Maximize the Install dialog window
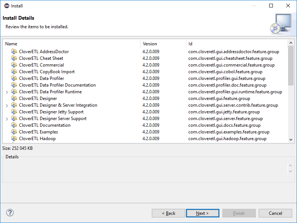Viewport: 297px width, 223px height. coord(271,6)
